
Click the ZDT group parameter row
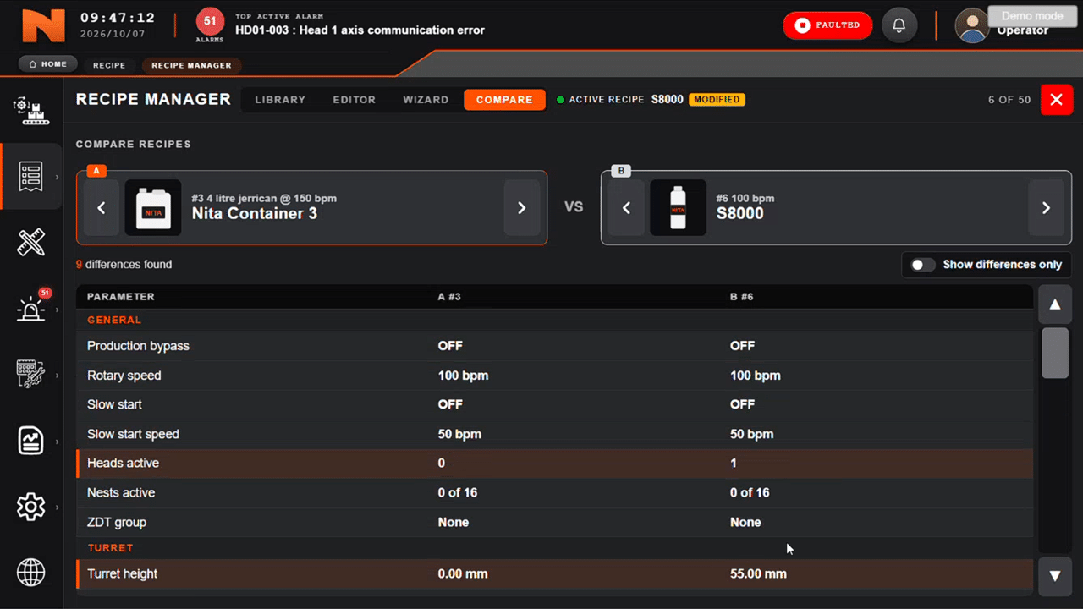coord(554,523)
